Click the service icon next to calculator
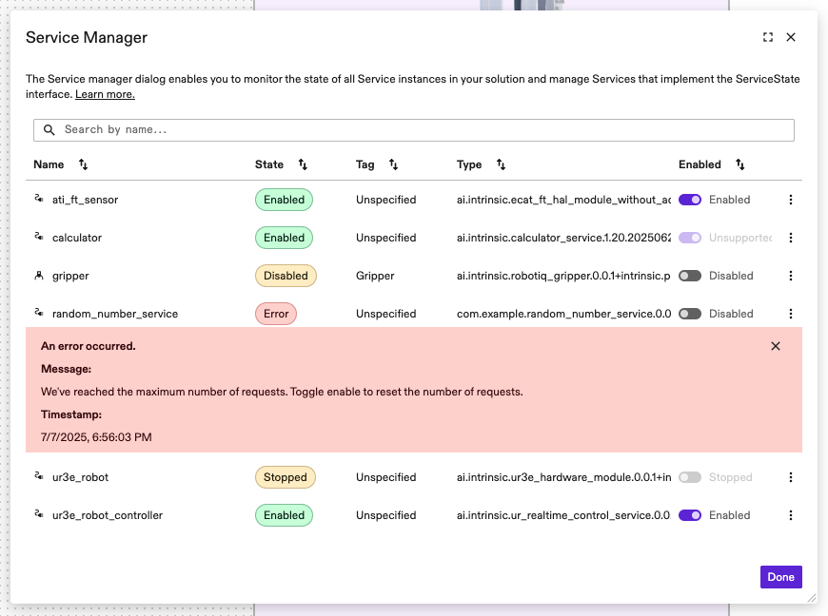Viewport: 828px width, 616px height. (x=36, y=238)
